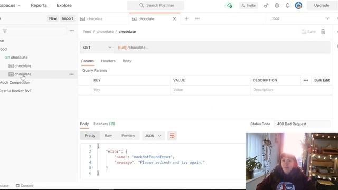Click the search magnifier icon

(142, 5)
